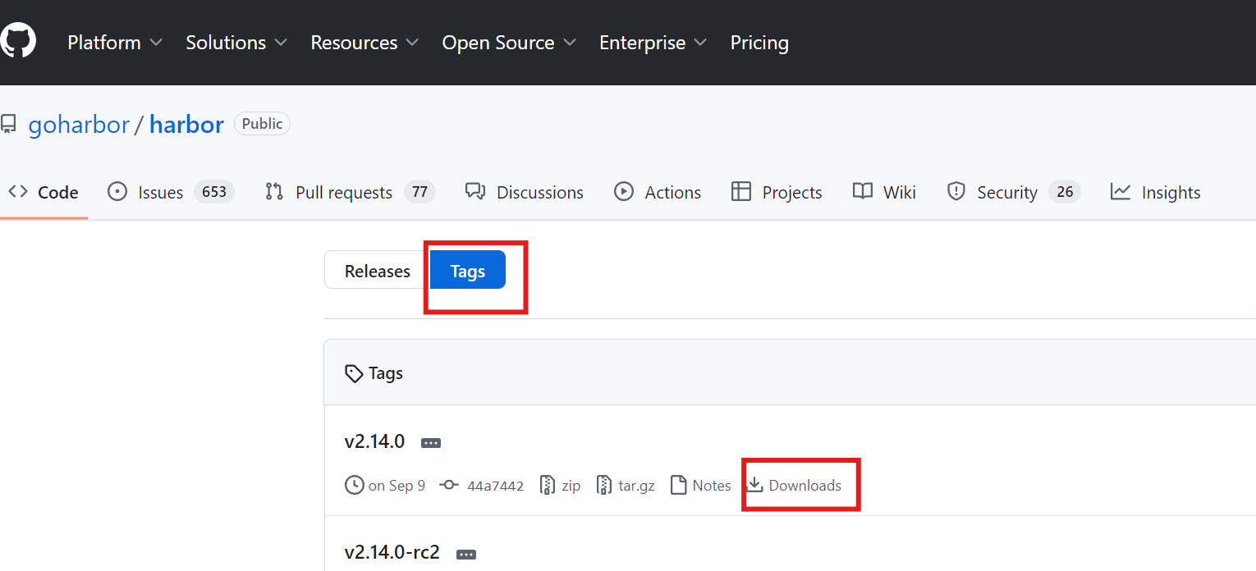Viewport: 1256px width, 571px height.
Task: Open the v2.14.0 tag link
Action: point(374,441)
